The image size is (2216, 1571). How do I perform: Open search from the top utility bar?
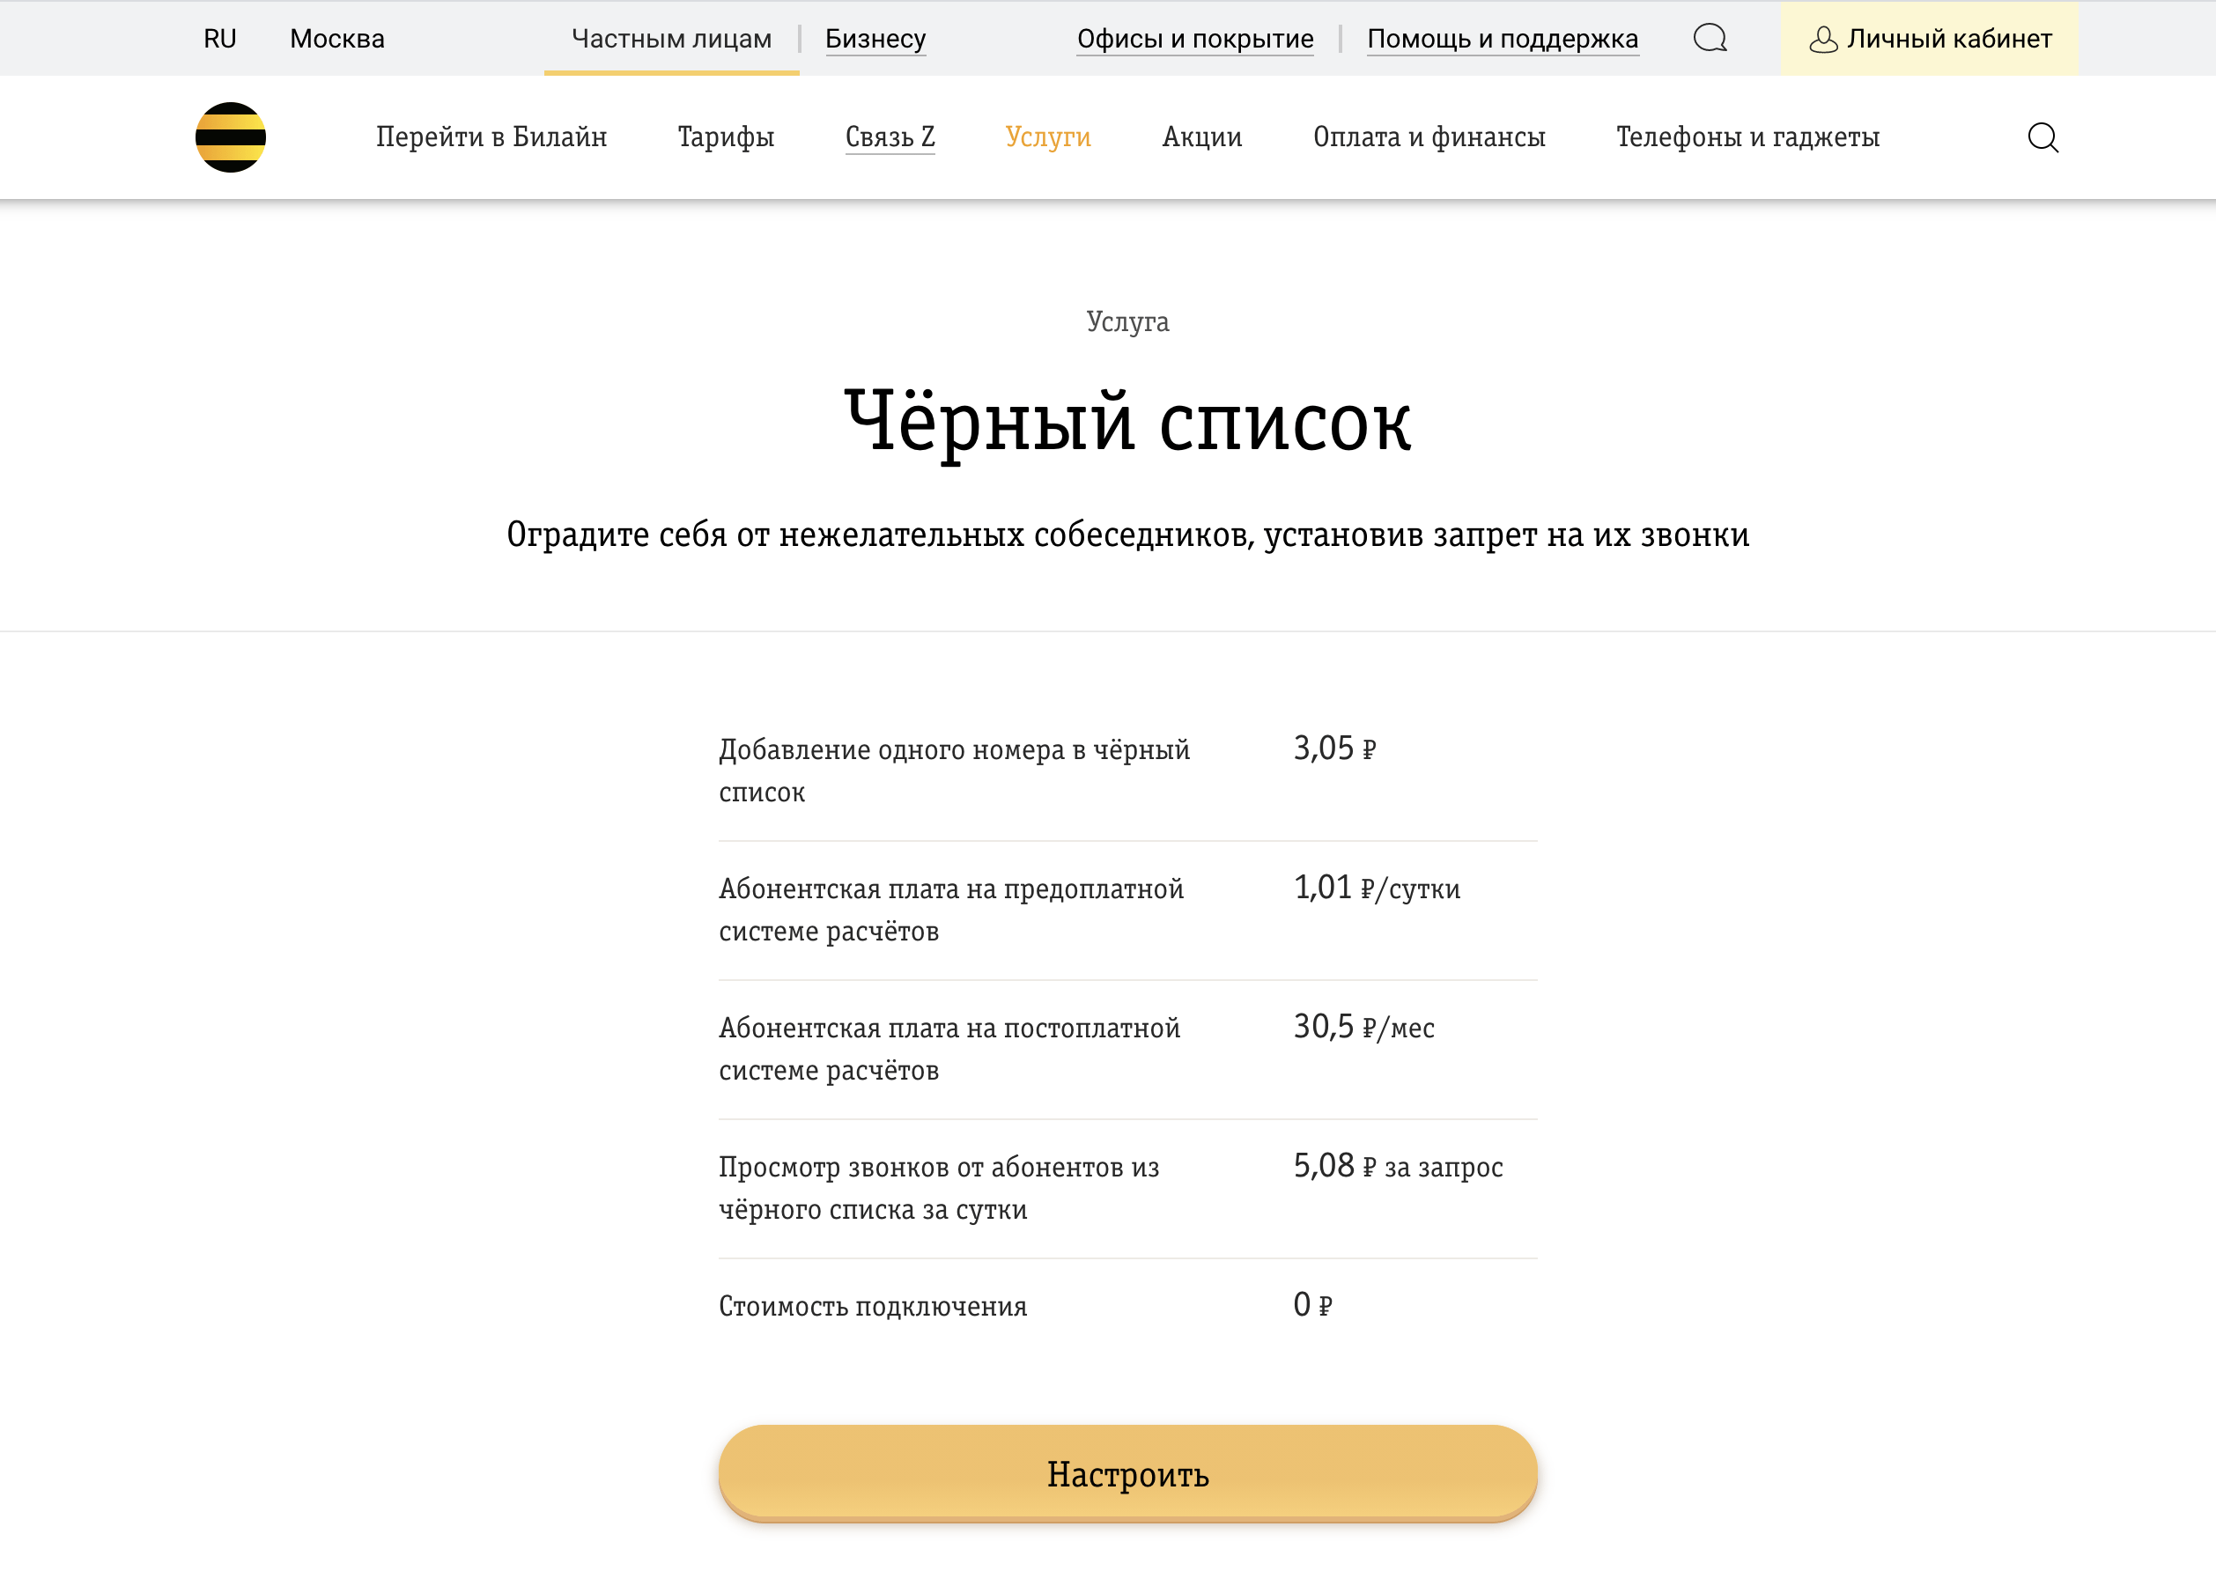[x=1710, y=39]
